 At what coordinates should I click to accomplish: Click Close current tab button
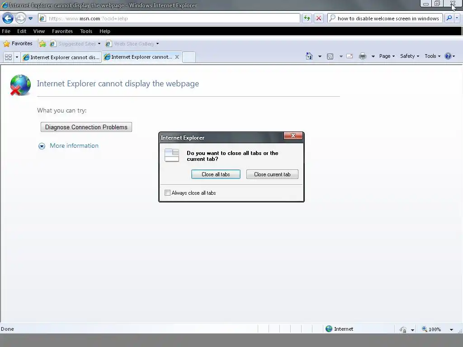tap(272, 174)
